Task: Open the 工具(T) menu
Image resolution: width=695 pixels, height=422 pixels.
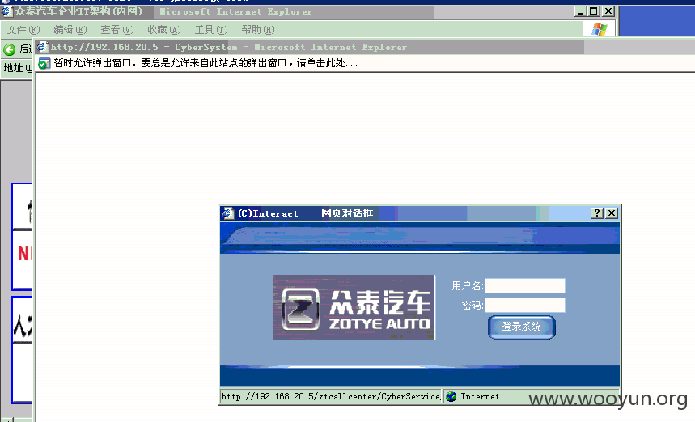Action: pyautogui.click(x=211, y=30)
